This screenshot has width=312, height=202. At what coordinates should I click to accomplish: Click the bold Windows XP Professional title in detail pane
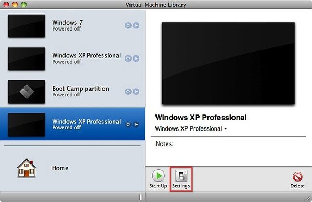(x=201, y=118)
